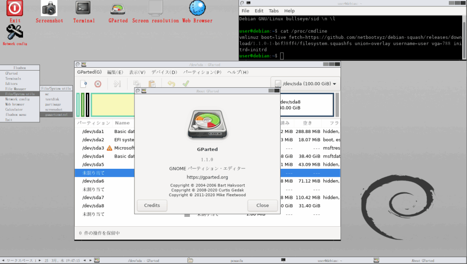This screenshot has height=264, width=467.
Task: Open Terminals in the Fluxbox menu
Action: click(x=20, y=79)
